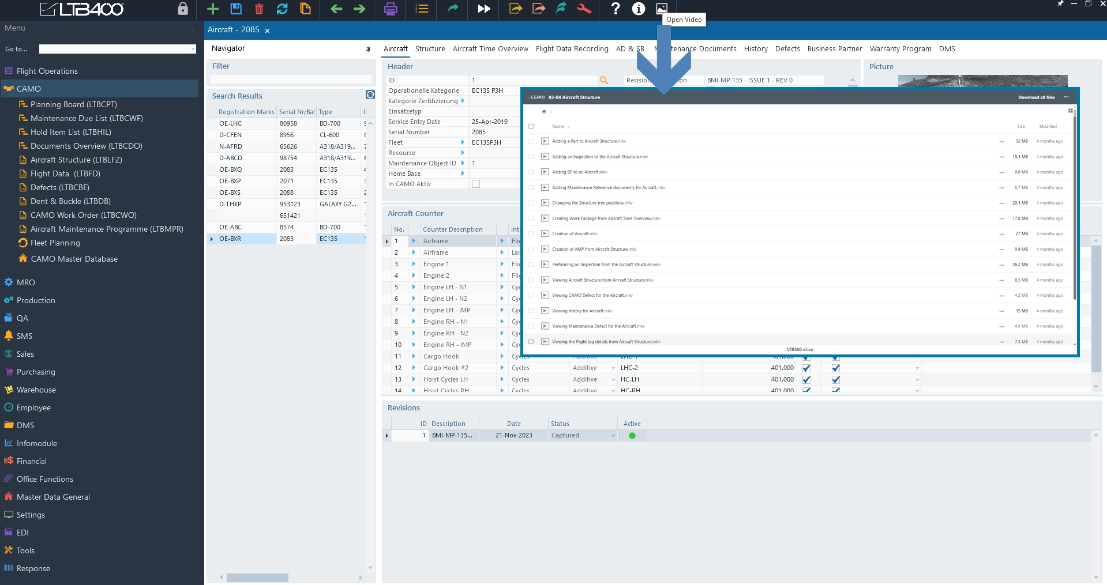Open the Fleet dropdown arrow
This screenshot has height=585, width=1107.
463,142
